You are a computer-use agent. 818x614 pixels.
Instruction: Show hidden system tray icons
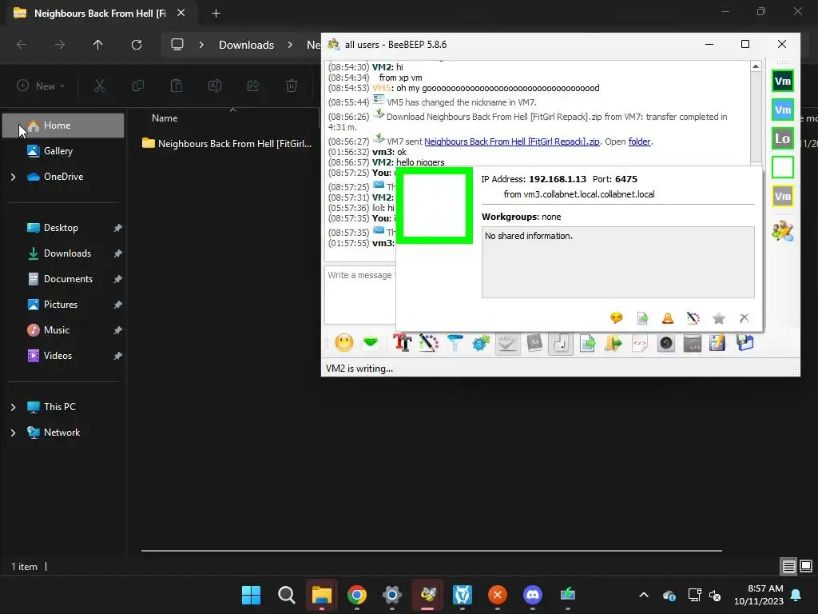tap(644, 595)
